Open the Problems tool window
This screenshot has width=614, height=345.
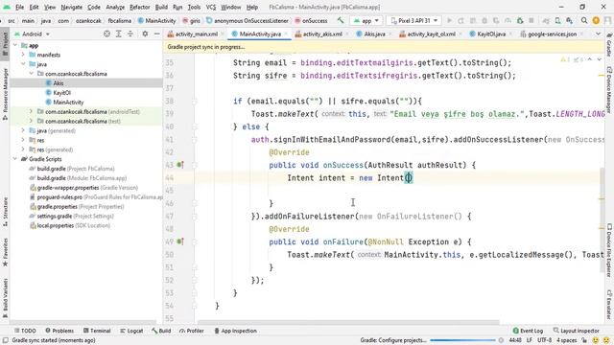tap(59, 331)
